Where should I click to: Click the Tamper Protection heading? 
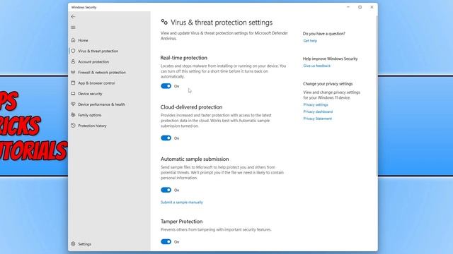[181, 222]
